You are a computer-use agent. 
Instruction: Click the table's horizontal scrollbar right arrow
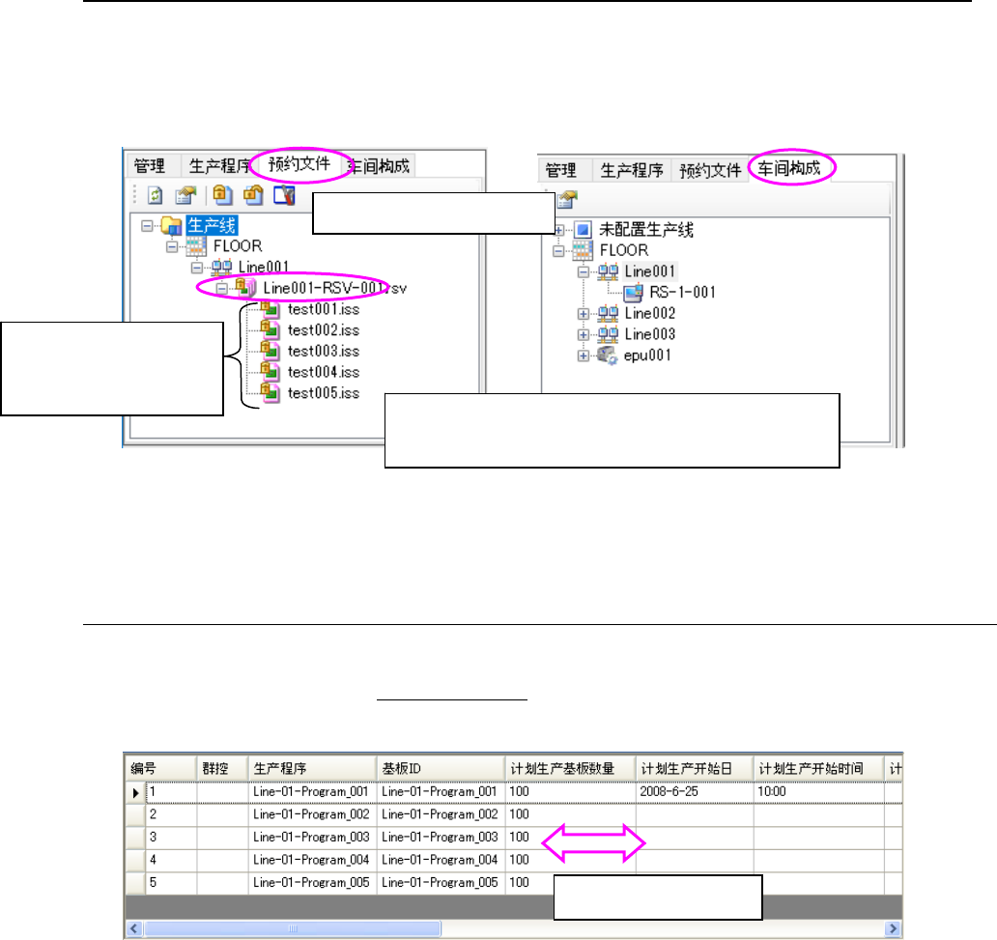893,928
